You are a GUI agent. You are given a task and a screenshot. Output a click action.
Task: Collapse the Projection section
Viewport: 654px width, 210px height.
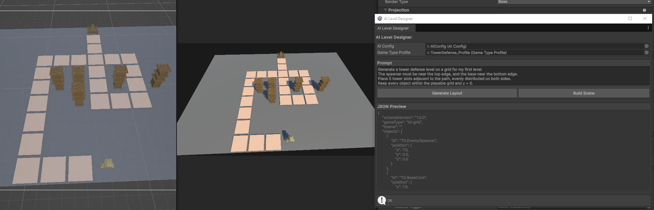[x=385, y=10]
